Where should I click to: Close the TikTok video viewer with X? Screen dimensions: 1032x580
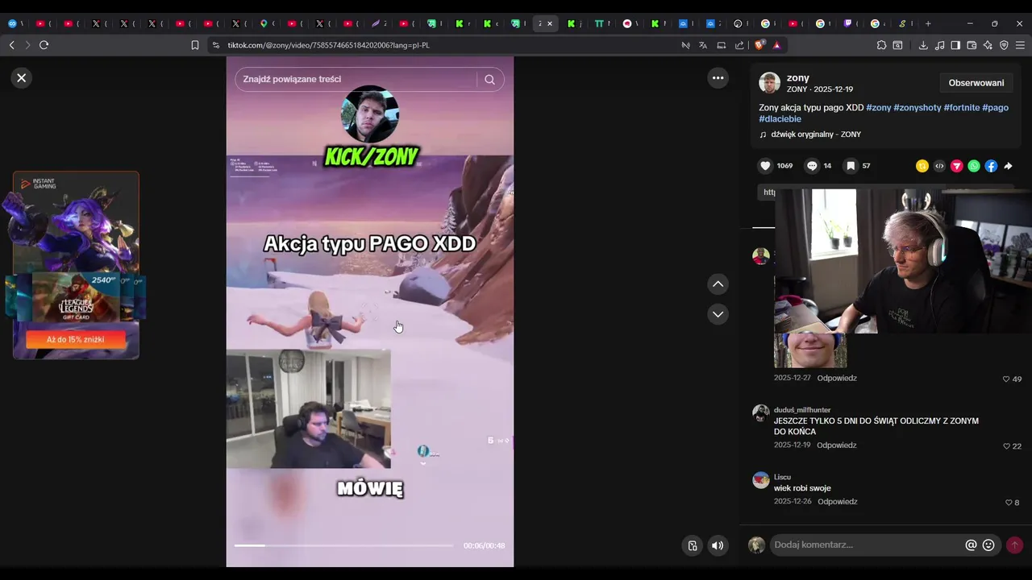coord(22,78)
